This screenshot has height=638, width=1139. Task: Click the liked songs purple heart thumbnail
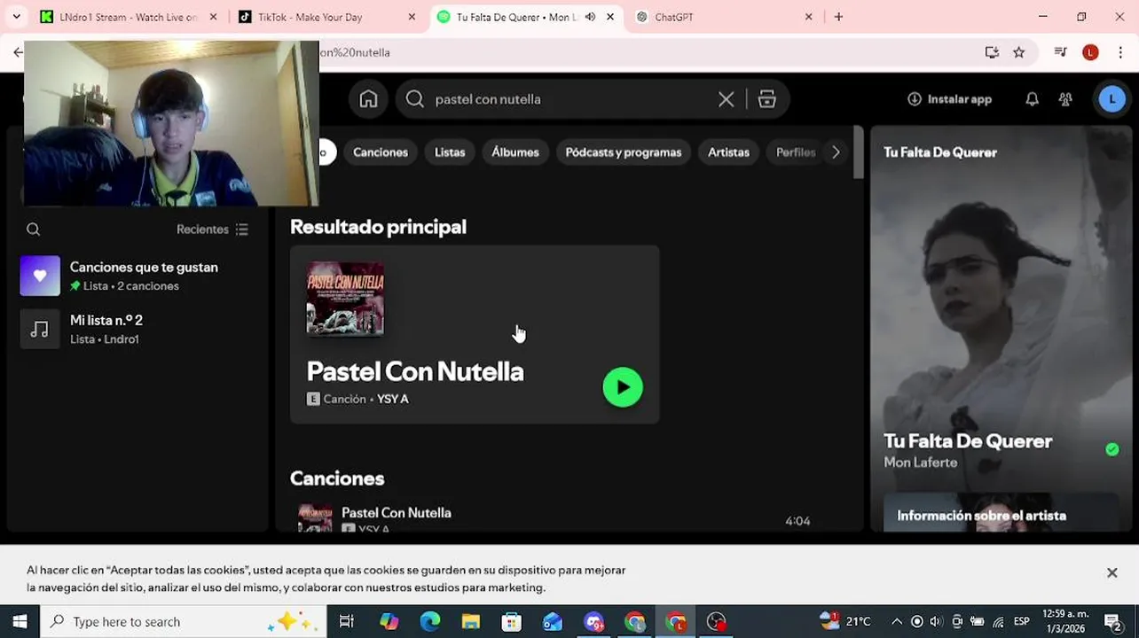tap(40, 276)
